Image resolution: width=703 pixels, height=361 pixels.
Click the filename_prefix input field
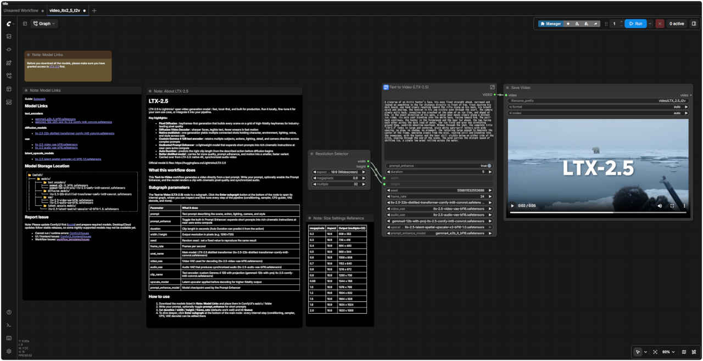[x=598, y=100]
